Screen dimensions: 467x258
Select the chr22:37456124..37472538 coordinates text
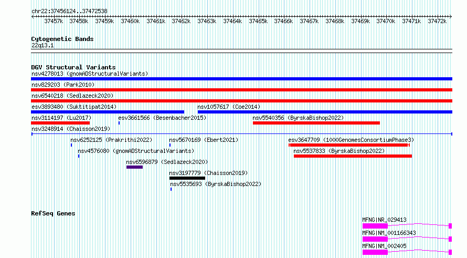click(69, 11)
